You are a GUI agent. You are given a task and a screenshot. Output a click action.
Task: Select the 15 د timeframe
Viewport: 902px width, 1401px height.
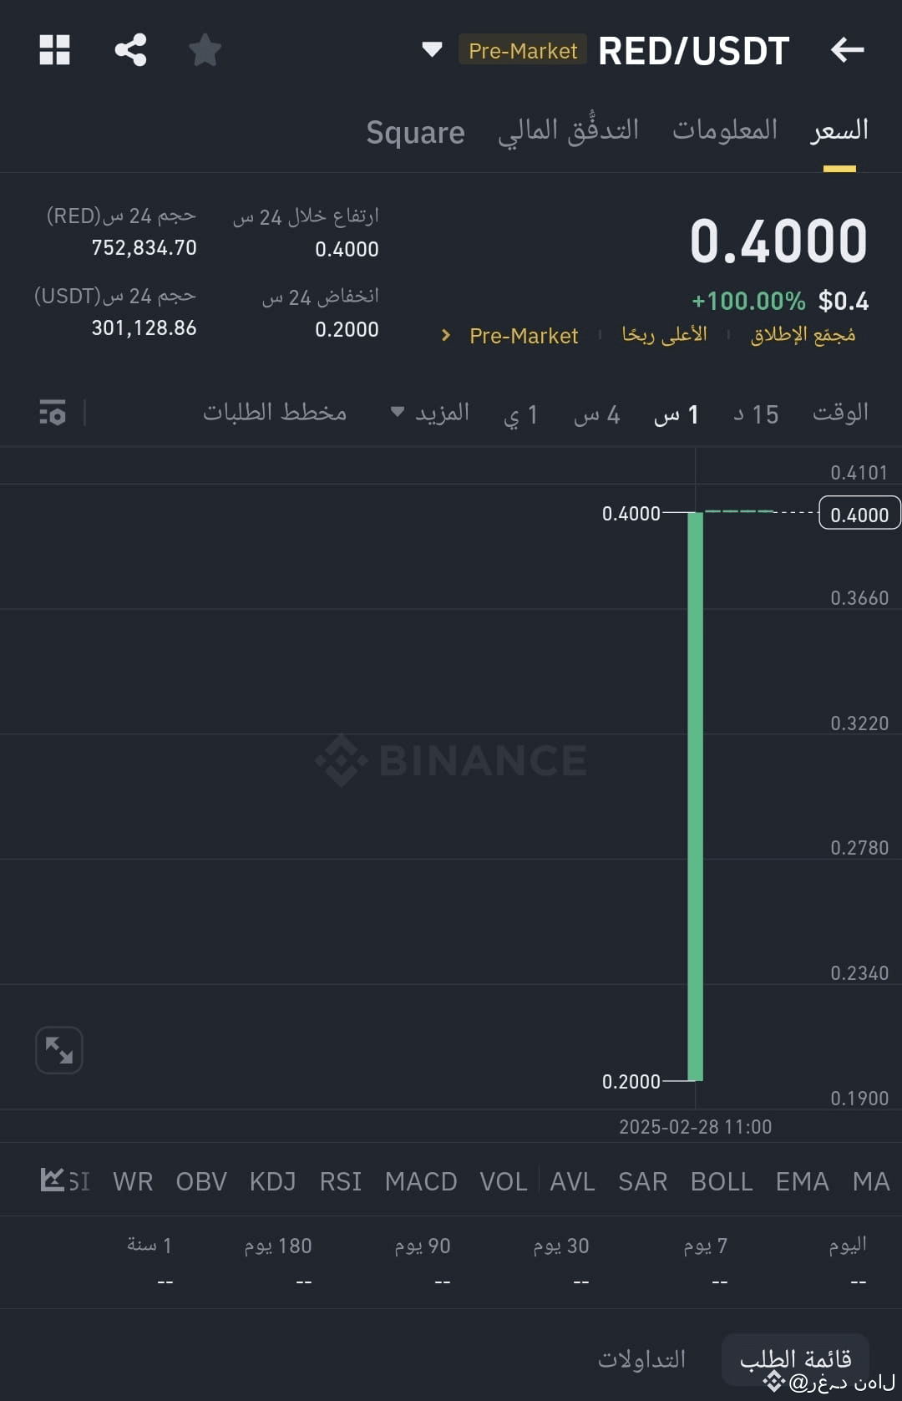[x=756, y=414]
